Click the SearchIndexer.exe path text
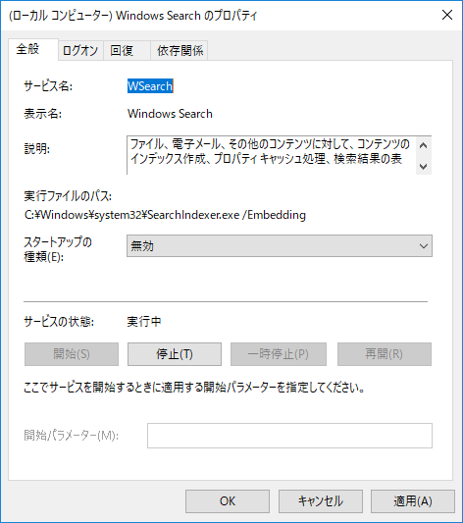This screenshot has width=463, height=523. pos(165,215)
